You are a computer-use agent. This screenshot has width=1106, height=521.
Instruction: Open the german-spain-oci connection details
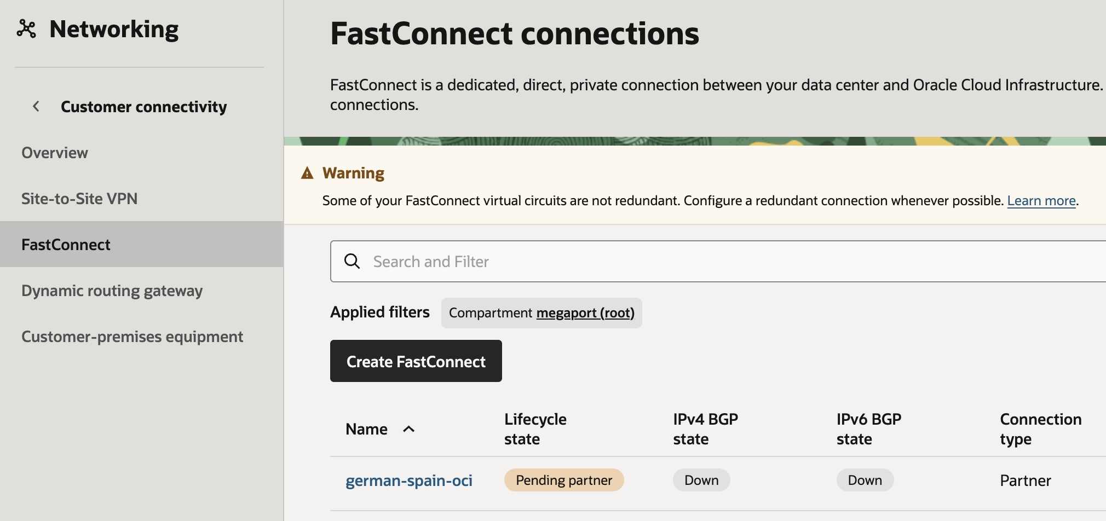click(409, 480)
